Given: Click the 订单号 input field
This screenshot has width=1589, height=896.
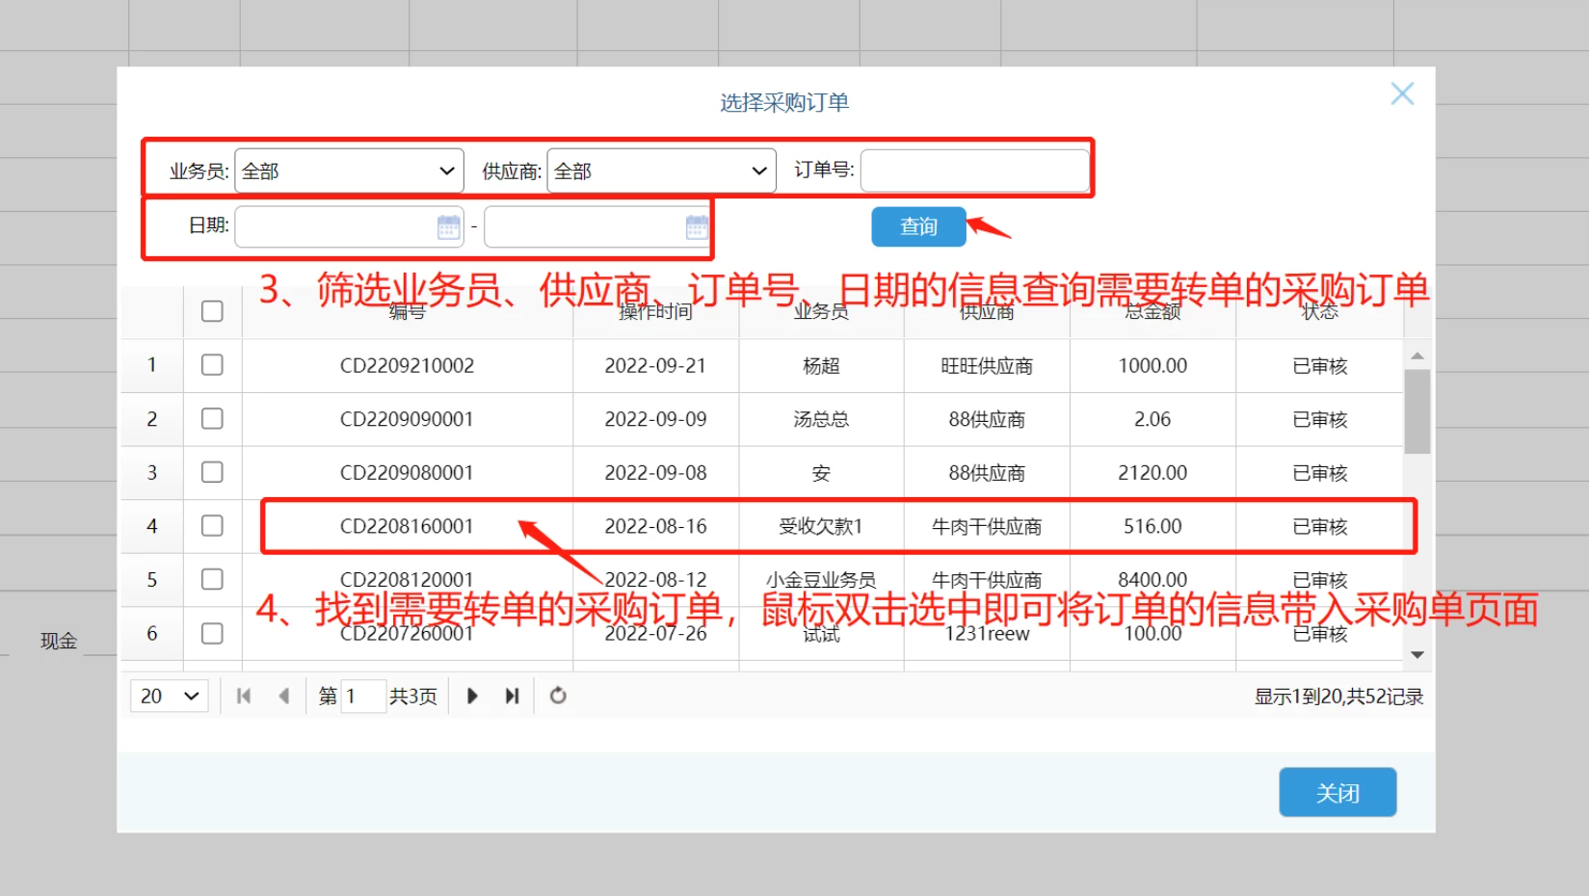Looking at the screenshot, I should pyautogui.click(x=974, y=171).
